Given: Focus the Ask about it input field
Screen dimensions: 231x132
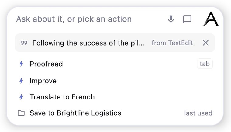Looking at the screenshot, I should coord(90,19).
